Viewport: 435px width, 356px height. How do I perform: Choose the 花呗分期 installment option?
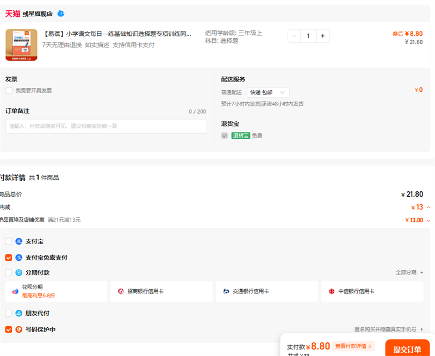pos(56,291)
